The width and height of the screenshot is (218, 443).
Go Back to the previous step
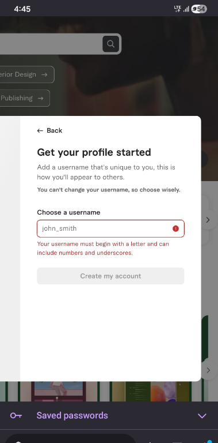tap(49, 130)
